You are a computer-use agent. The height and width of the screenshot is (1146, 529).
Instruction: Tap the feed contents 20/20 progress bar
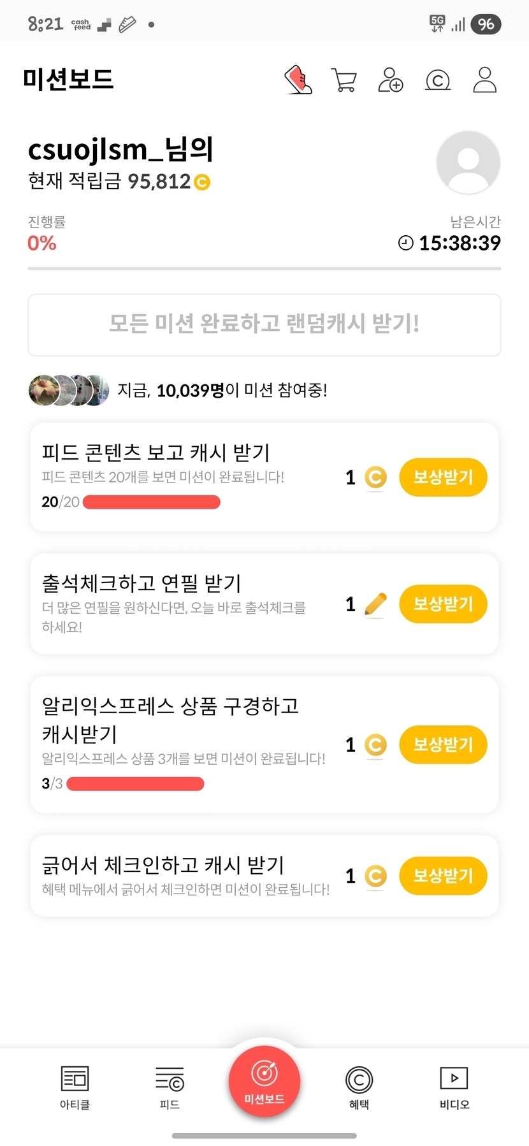pyautogui.click(x=152, y=502)
